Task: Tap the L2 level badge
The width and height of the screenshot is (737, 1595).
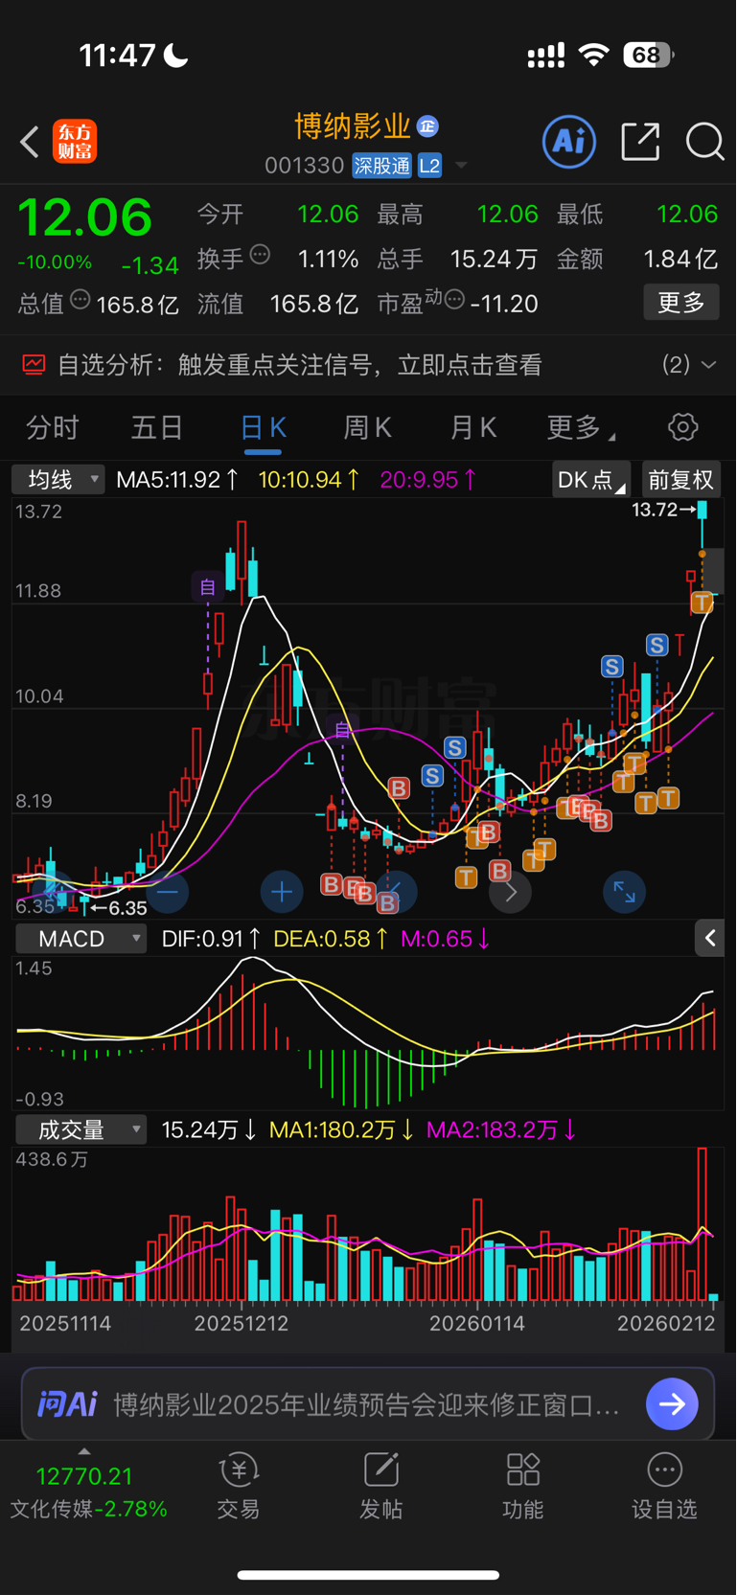Action: [429, 166]
